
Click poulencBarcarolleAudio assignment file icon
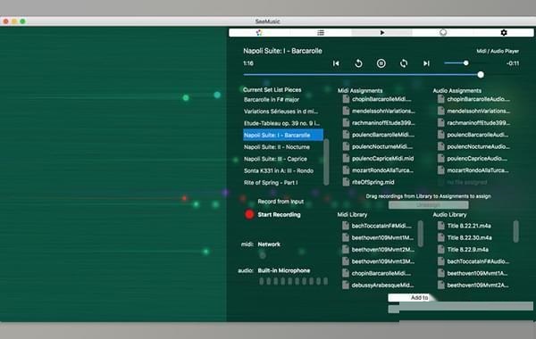441,135
